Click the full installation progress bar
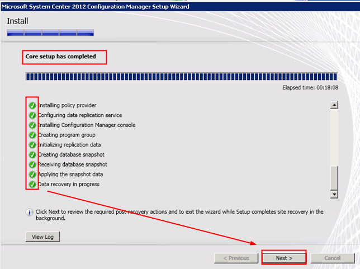Viewport: 360px width, 269px height. click(x=181, y=77)
